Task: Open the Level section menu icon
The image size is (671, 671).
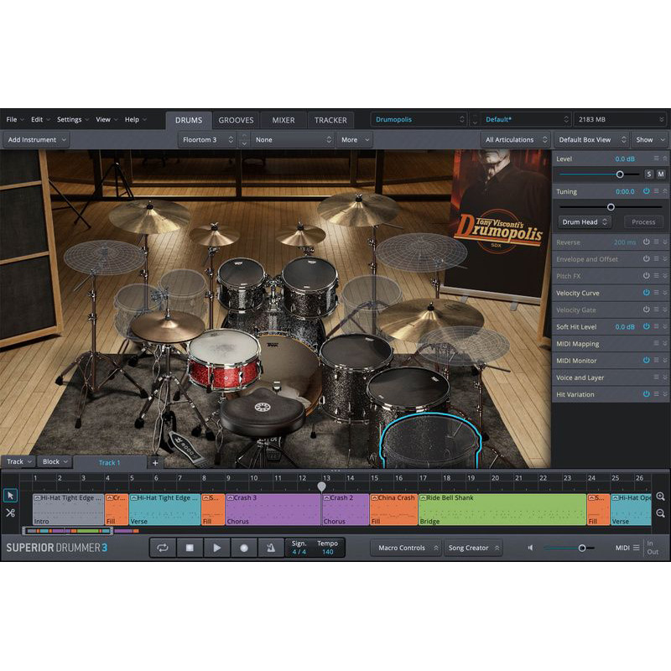Action: click(657, 159)
